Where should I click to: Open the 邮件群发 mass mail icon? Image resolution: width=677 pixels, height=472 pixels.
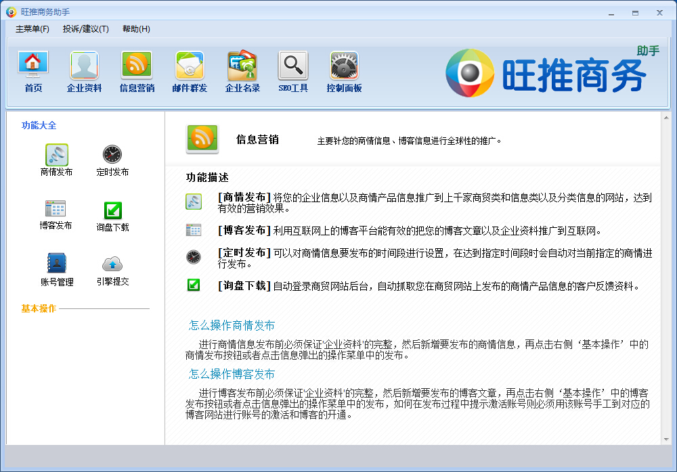tap(190, 66)
